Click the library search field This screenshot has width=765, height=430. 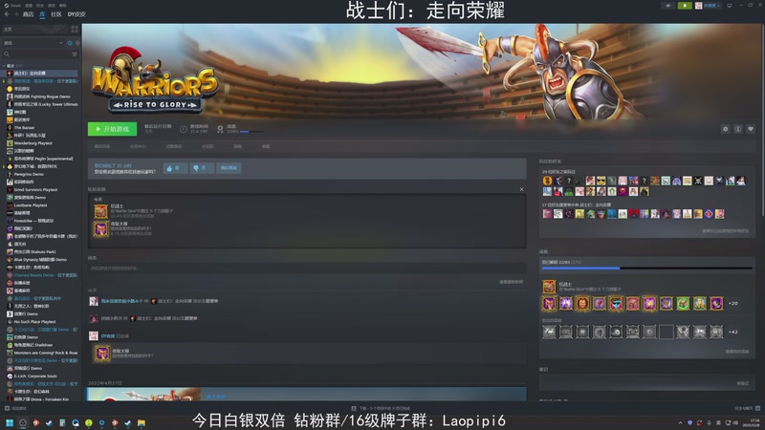36,54
